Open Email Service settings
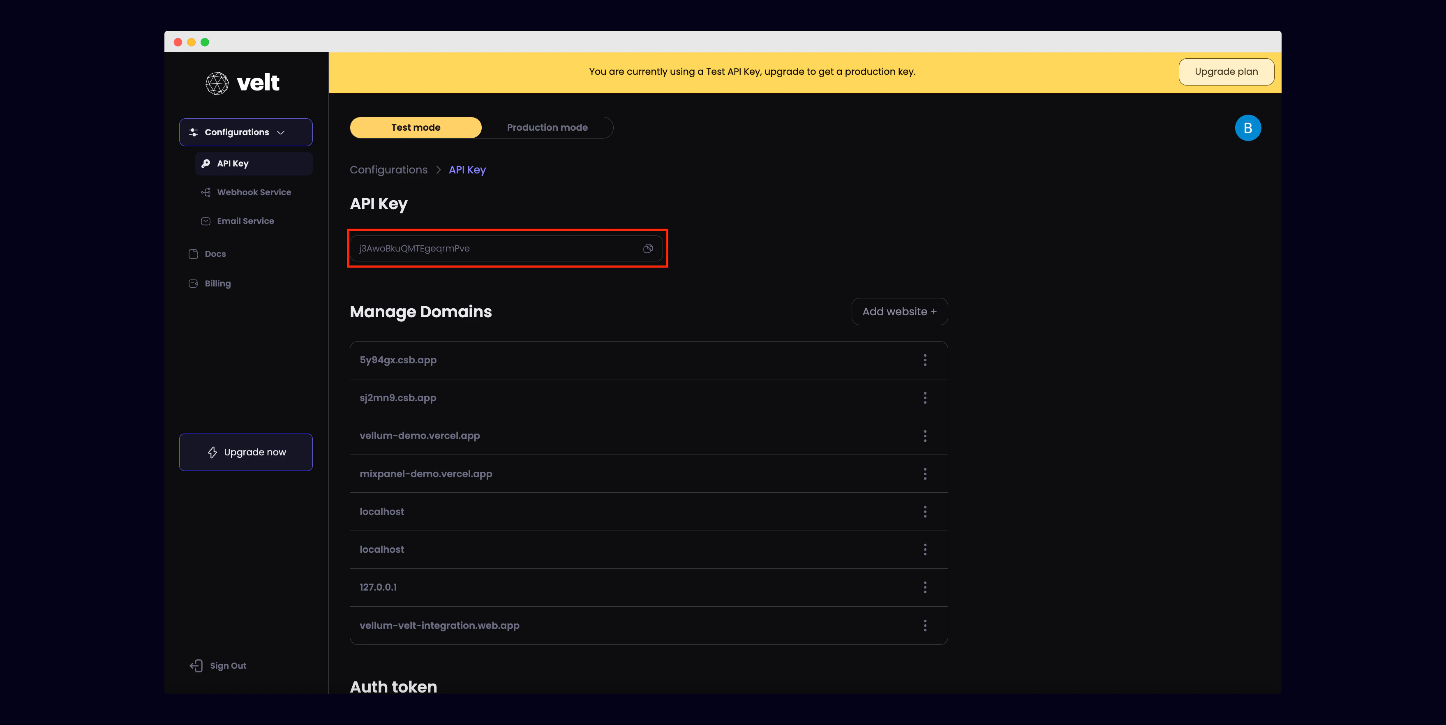The width and height of the screenshot is (1446, 725). pos(245,221)
